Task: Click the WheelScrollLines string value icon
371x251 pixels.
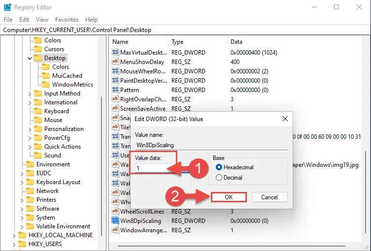Action: [x=115, y=211]
